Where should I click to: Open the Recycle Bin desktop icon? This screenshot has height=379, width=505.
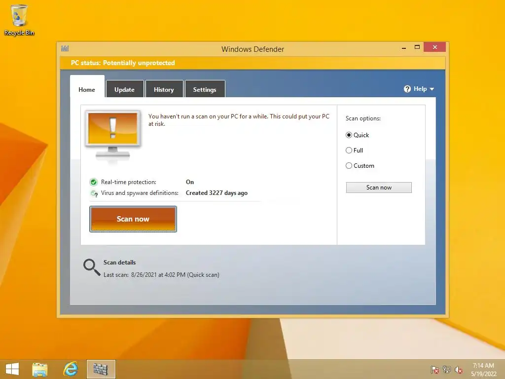pos(19,20)
